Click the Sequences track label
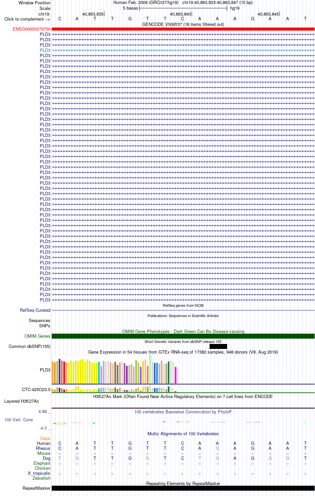Viewport: 315px width, 496px height. 39,321
